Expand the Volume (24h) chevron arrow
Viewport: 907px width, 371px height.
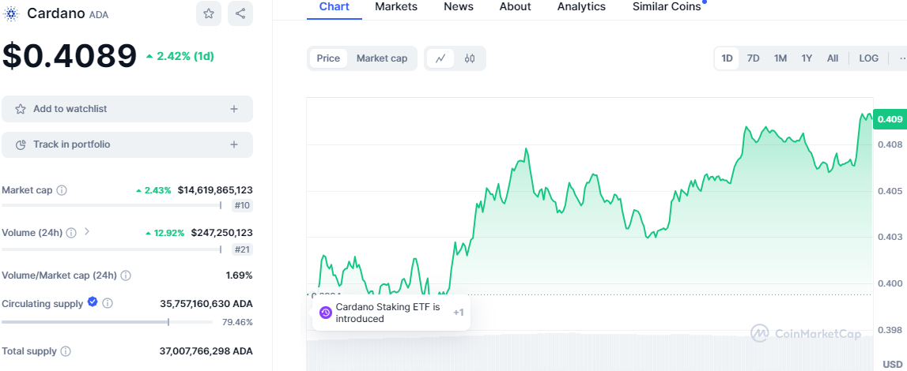point(87,231)
